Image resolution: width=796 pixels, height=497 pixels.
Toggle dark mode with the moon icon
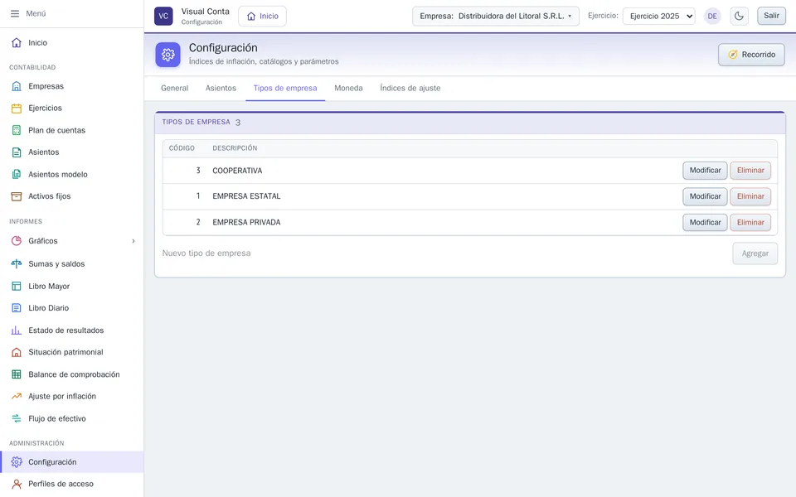(x=739, y=17)
